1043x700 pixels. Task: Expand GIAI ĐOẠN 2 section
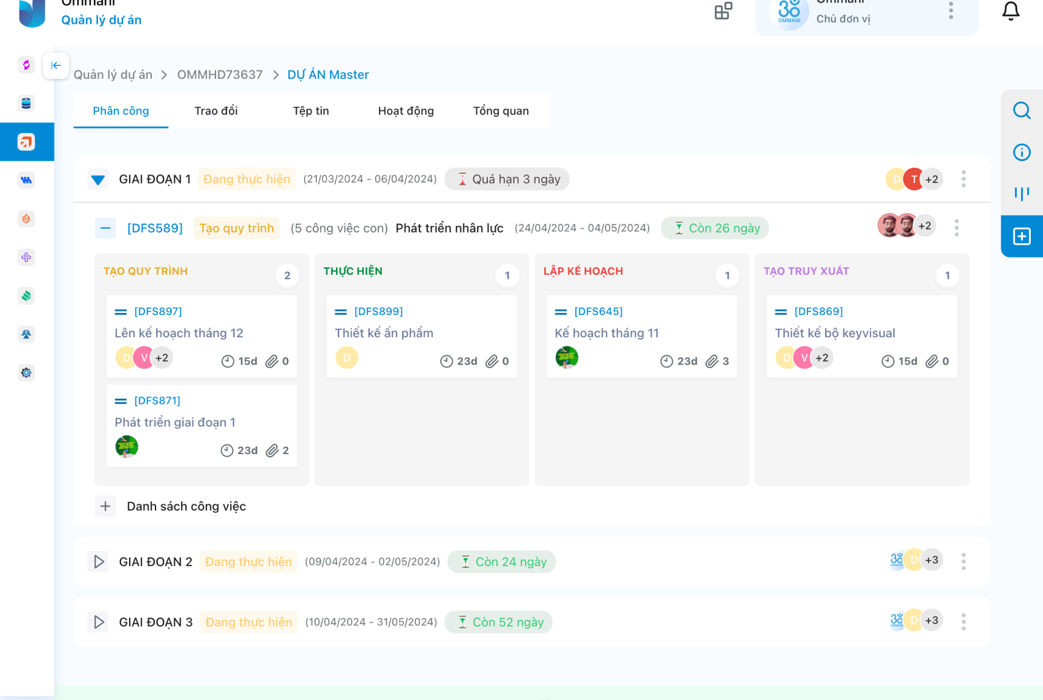[99, 562]
